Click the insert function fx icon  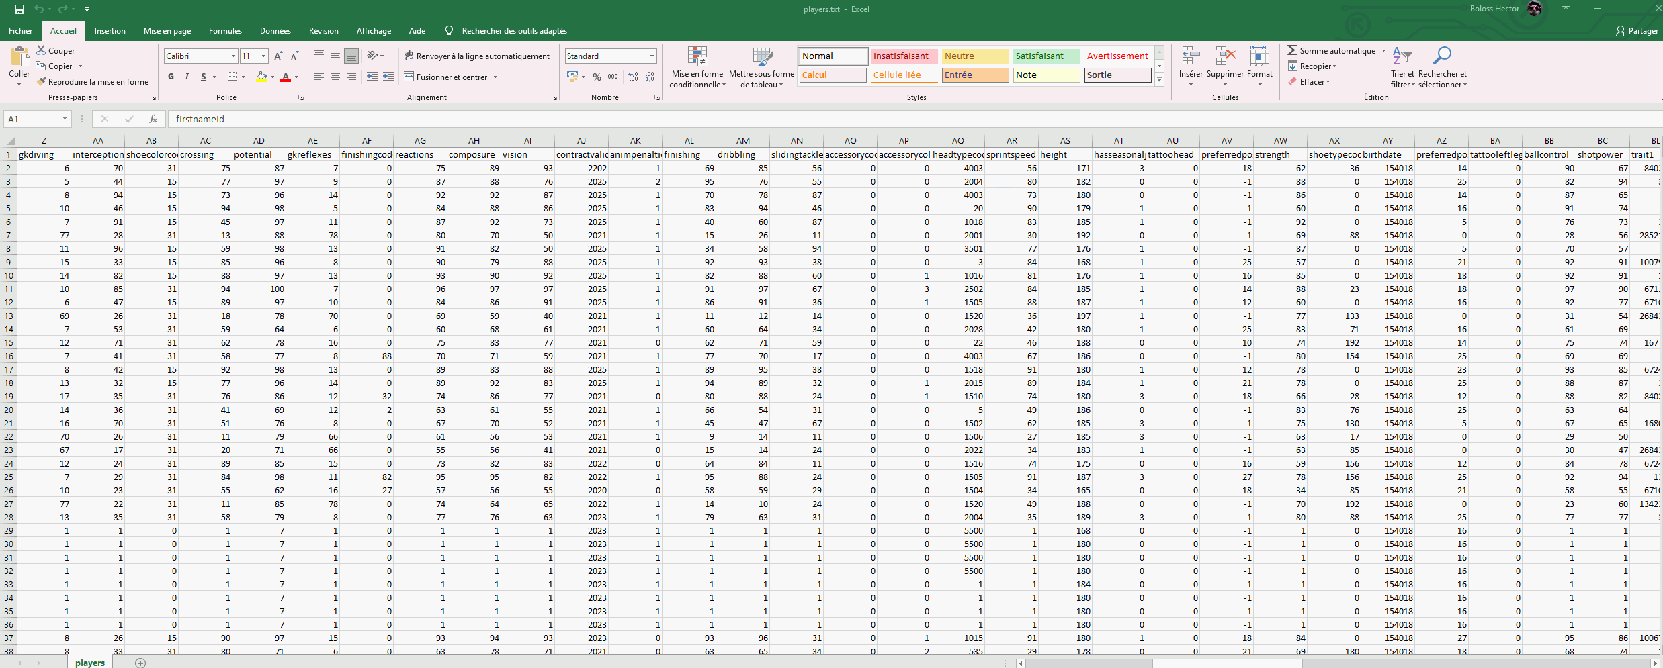point(153,119)
